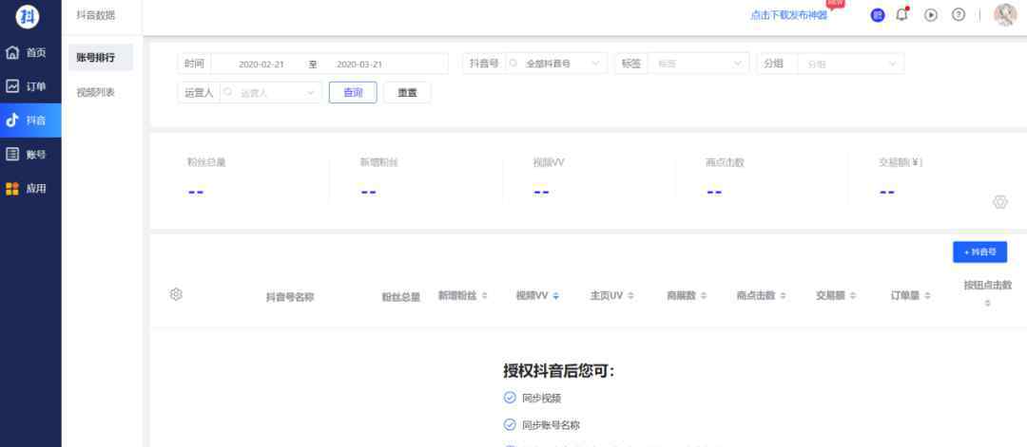Select 抖音 in the left sidebar
Screen dimensions: 1027x447
[x=30, y=121]
